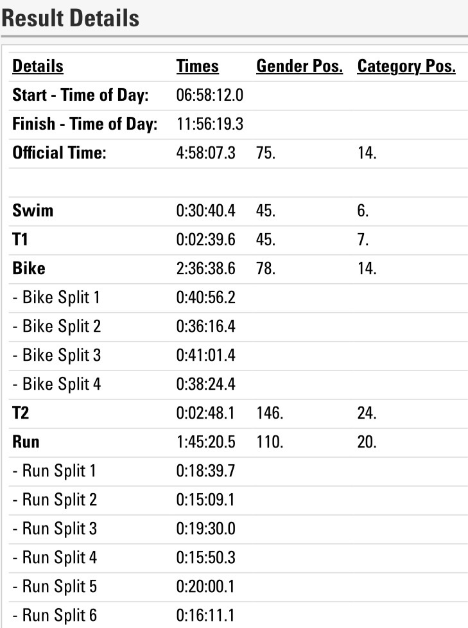Click the Bike Split 1 row
468x628 pixels.
tap(56, 298)
